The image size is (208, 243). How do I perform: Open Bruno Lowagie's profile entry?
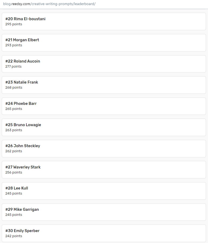104,127
